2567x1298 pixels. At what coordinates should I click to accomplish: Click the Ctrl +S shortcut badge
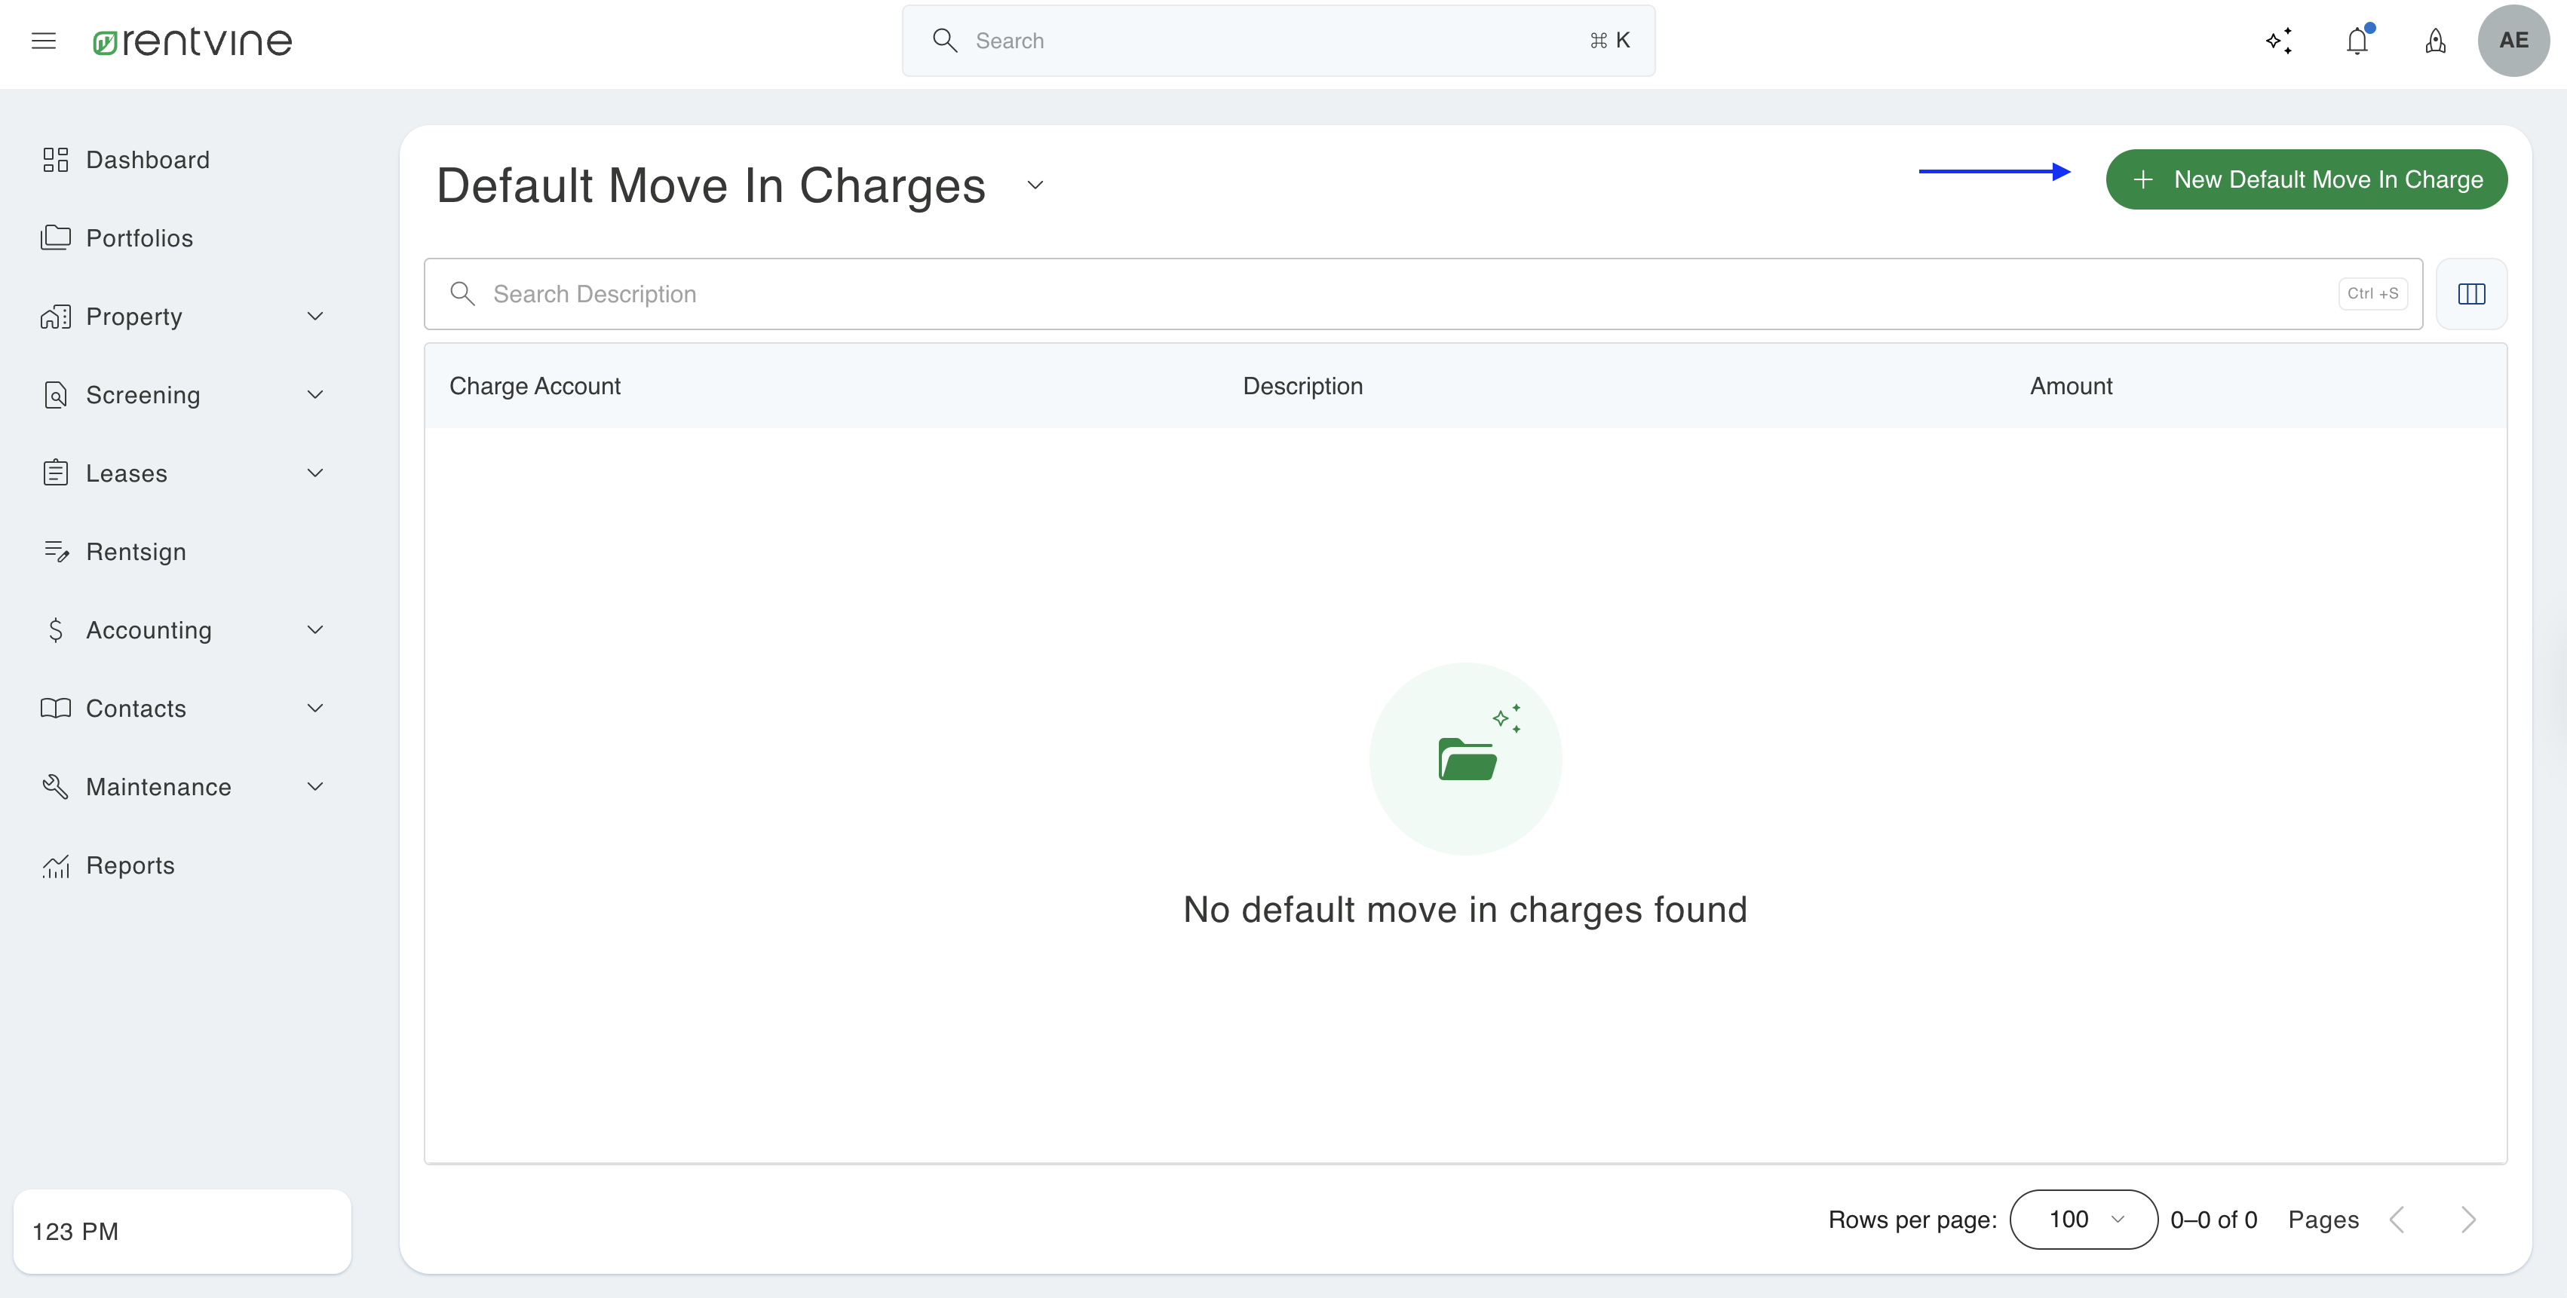coord(2372,293)
